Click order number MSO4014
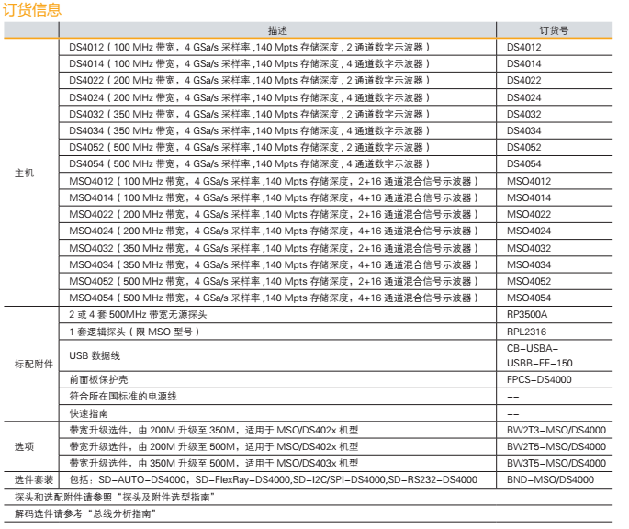The width and height of the screenshot is (629, 529). pos(529,197)
